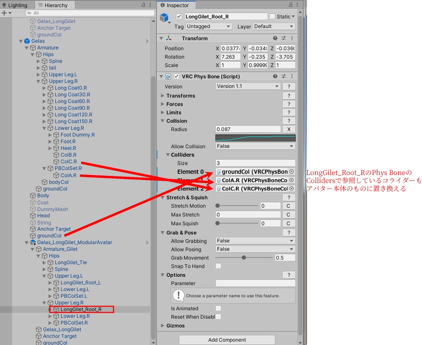This screenshot has width=422, height=345.
Task: Select ColA.R in the Hierarchy
Action: point(68,175)
